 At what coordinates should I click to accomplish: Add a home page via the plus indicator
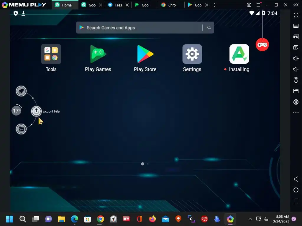coord(148,164)
